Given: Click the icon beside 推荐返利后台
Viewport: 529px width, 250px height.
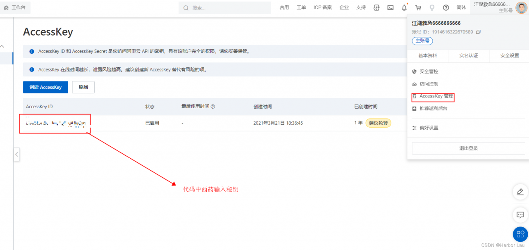Looking at the screenshot, I should click(415, 109).
